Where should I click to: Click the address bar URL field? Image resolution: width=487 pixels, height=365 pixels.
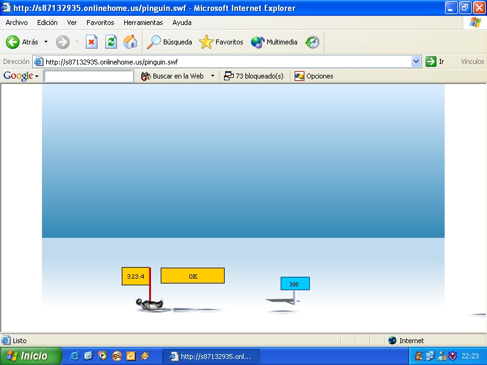point(226,62)
